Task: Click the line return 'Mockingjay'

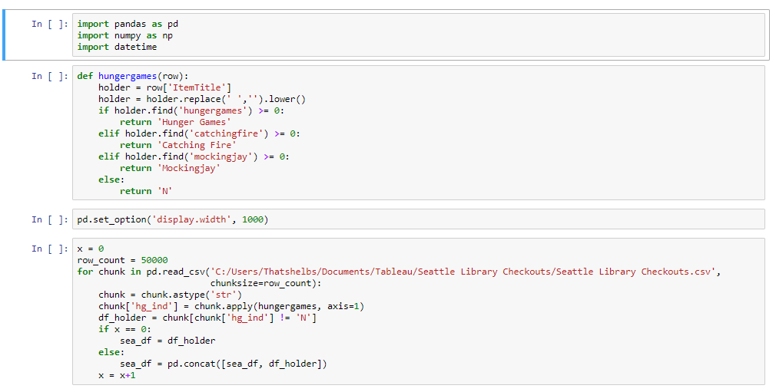Action: tap(171, 168)
